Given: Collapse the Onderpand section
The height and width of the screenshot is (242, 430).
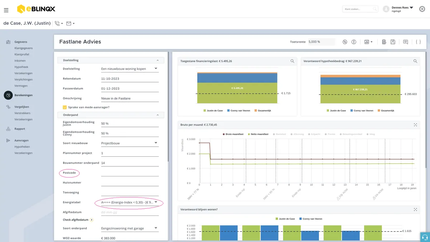Looking at the screenshot, I should click(157, 115).
